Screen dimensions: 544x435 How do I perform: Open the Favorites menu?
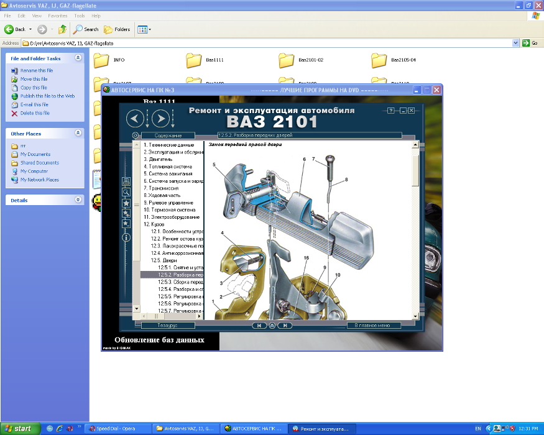(58, 16)
